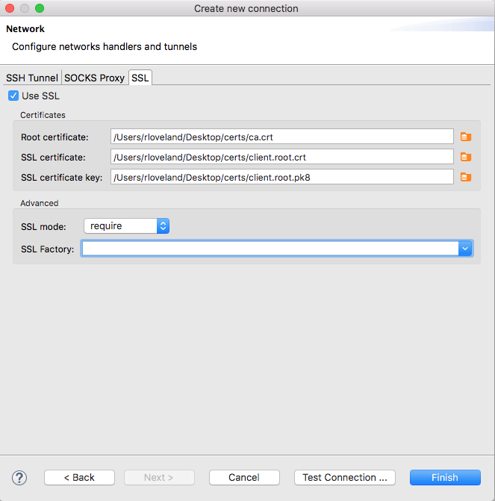
Task: Close the window with red button
Action: pyautogui.click(x=10, y=8)
